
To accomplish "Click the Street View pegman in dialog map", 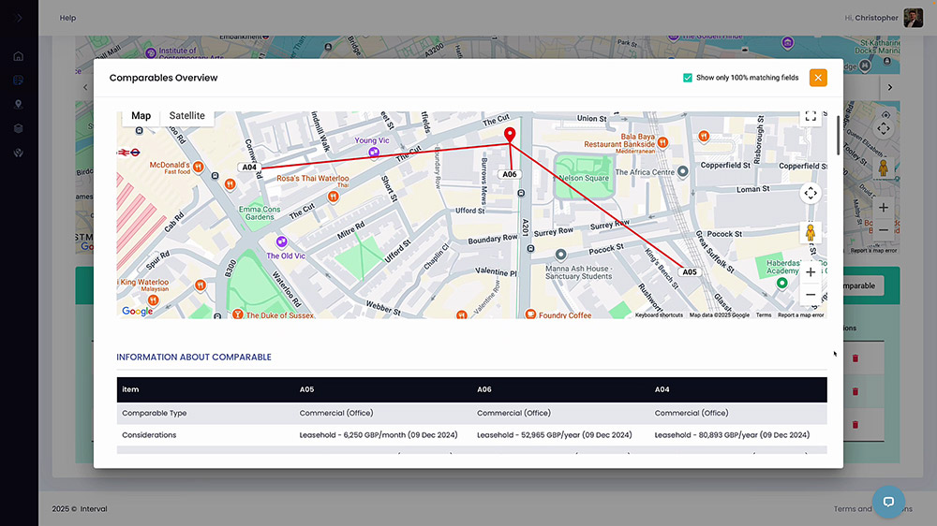I will (811, 232).
